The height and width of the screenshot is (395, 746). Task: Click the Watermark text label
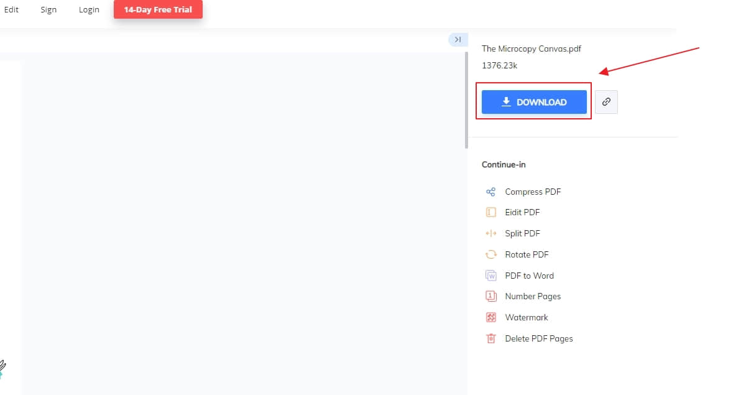[527, 317]
